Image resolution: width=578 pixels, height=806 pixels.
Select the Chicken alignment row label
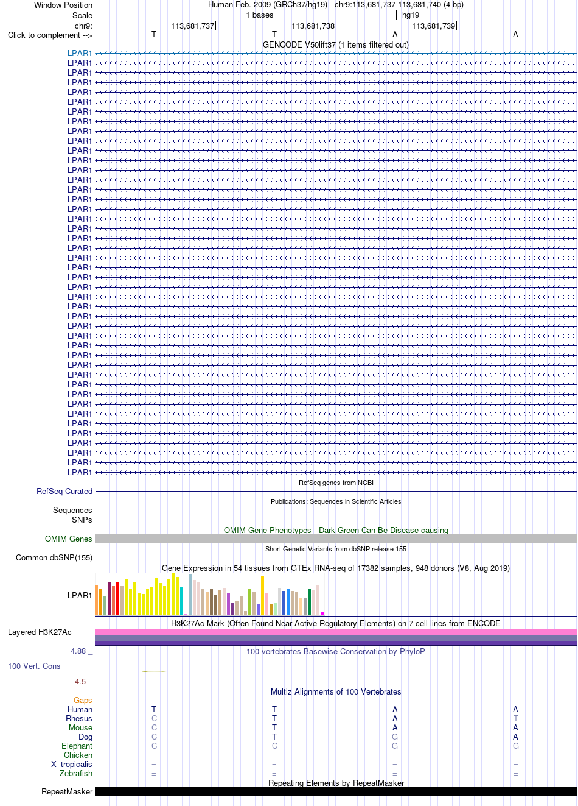point(78,755)
